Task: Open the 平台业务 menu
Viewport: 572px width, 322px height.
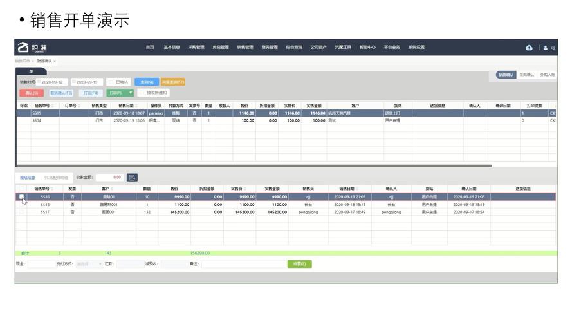Action: coord(392,47)
